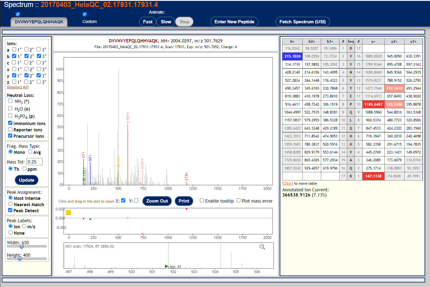Viewport: 430px width, 287px height.
Task: Enable z ion 3+ checkbox
Action: pos(39,82)
